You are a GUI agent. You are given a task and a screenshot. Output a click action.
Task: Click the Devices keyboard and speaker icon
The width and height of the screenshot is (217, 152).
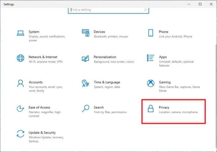[86, 33]
